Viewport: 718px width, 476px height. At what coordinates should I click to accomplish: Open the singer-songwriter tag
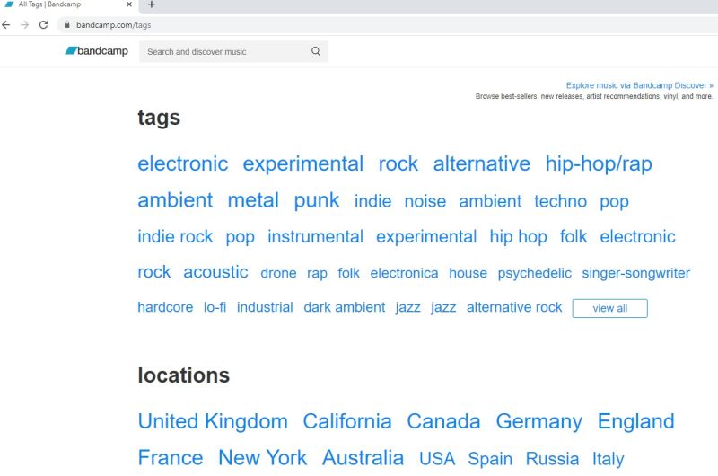tap(635, 273)
